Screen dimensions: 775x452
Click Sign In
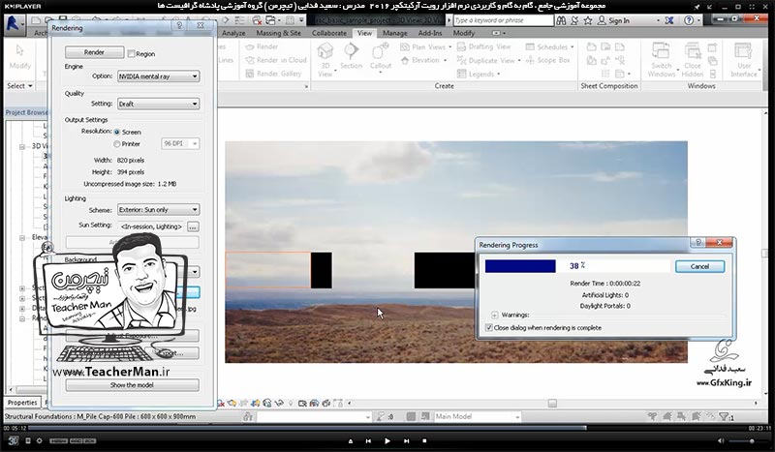click(613, 20)
